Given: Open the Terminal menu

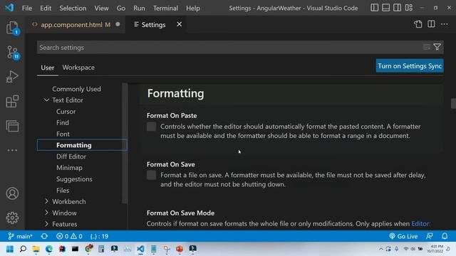Looking at the screenshot, I should pos(165,8).
